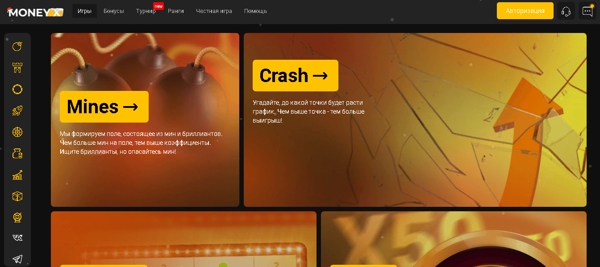Image resolution: width=600 pixels, height=267 pixels.
Task: Click the Mines → game button
Action: click(x=104, y=107)
